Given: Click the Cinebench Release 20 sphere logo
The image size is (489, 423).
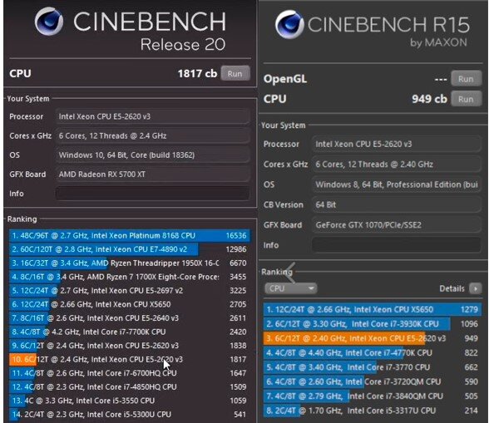Looking at the screenshot, I should click(49, 22).
